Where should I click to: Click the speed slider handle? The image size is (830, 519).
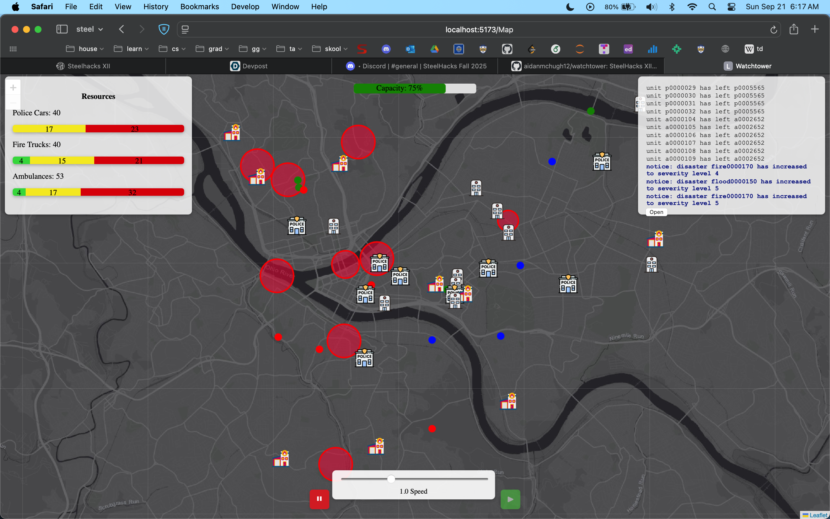click(391, 479)
